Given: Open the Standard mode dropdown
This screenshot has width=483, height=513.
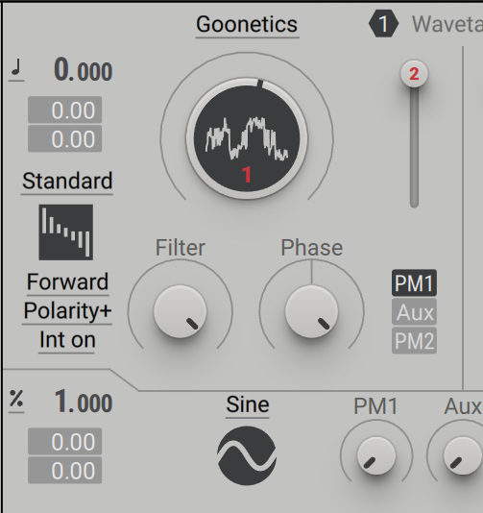Looking at the screenshot, I should click(x=67, y=182).
